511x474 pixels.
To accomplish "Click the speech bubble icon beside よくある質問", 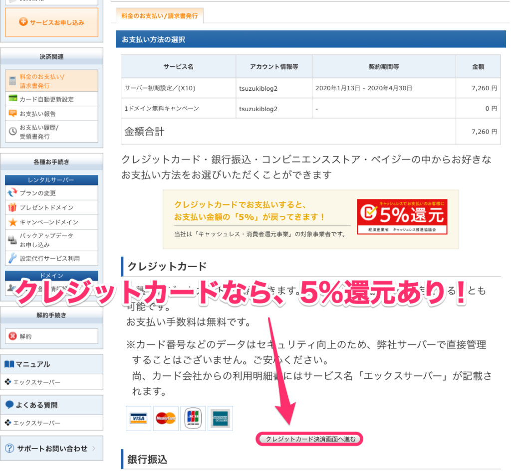I will click(9, 405).
